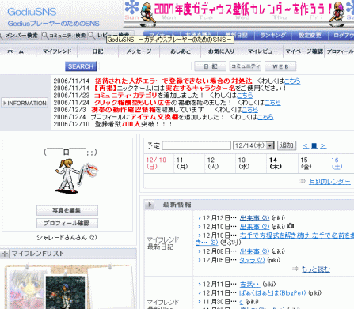Image resolution: width=354 pixels, height=309 pixels.
Task: Open こちら link for アイテム交換欄 notice
Action: (265, 117)
